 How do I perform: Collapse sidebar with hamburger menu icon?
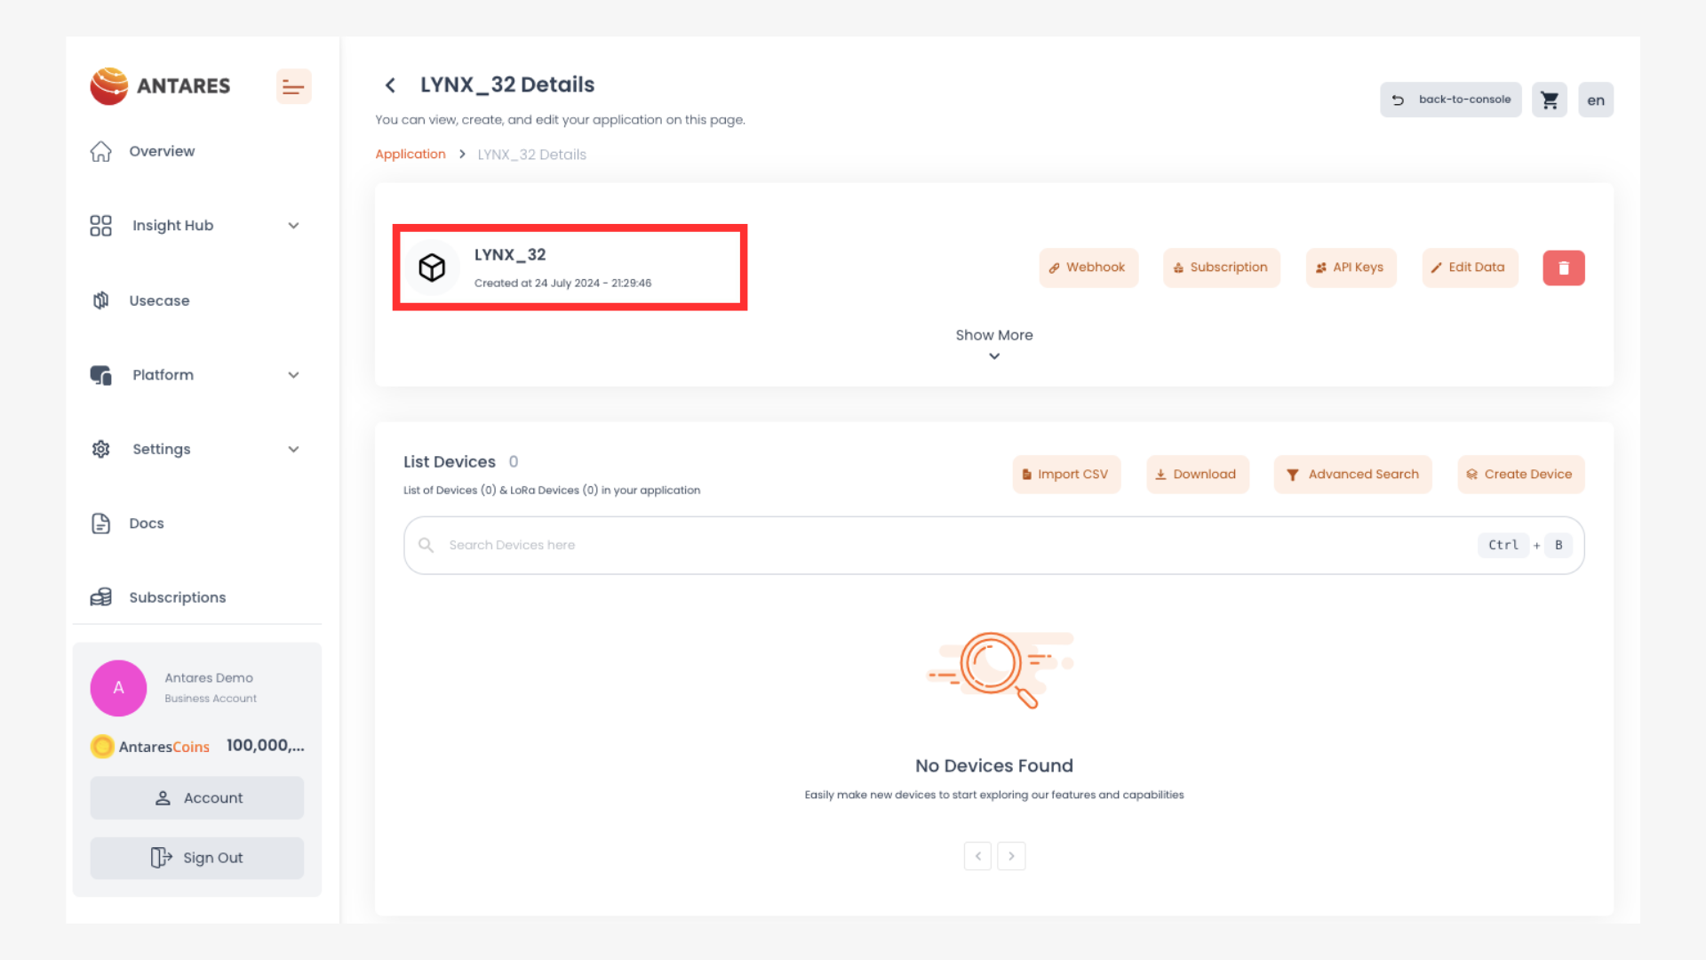pyautogui.click(x=293, y=86)
